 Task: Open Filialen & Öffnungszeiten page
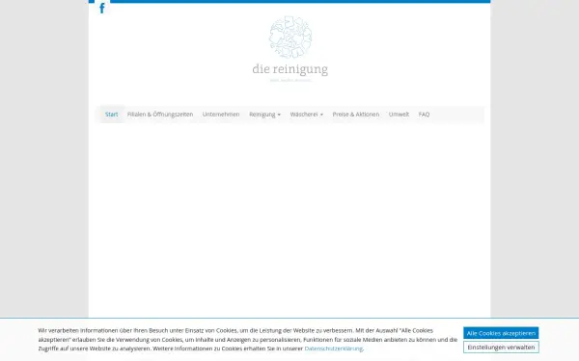click(160, 115)
